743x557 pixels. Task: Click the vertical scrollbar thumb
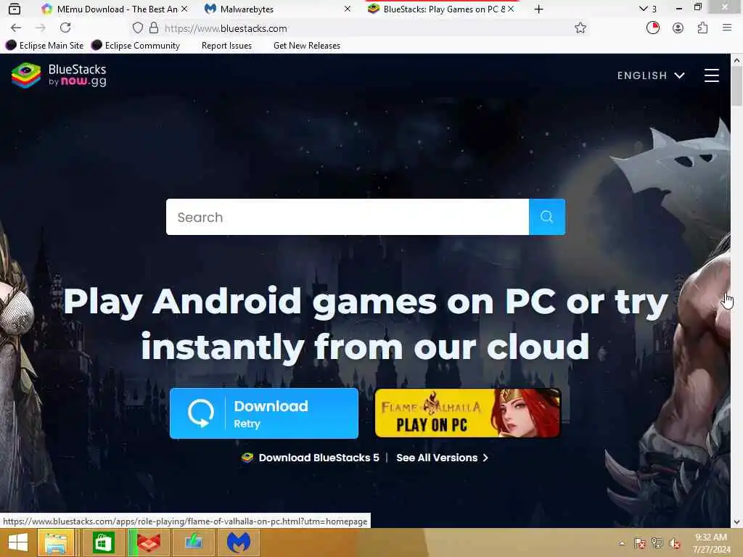pos(736,86)
